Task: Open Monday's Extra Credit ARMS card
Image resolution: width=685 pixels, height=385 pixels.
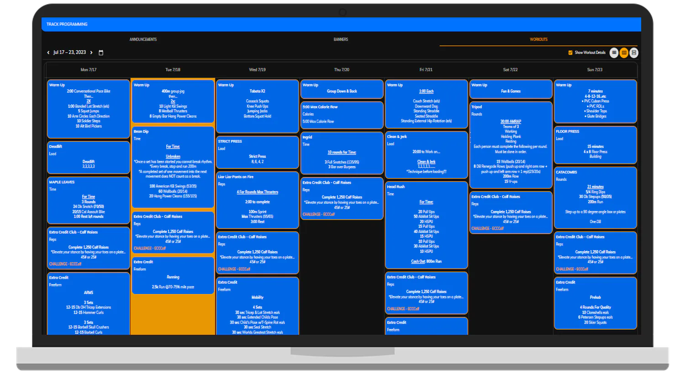Action: 89,304
